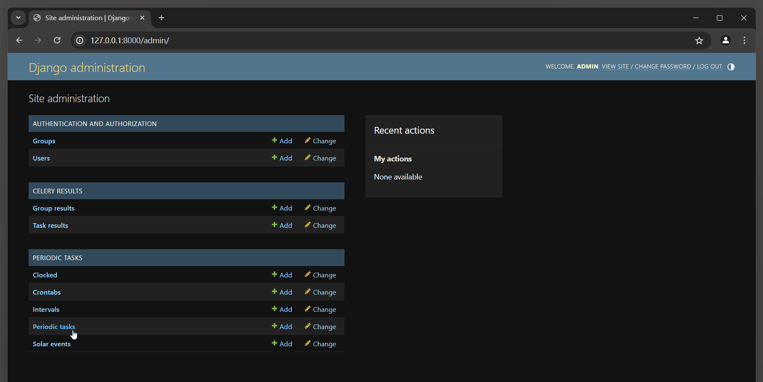Click the Django administration title
Viewport: 763px width, 382px height.
click(x=87, y=68)
